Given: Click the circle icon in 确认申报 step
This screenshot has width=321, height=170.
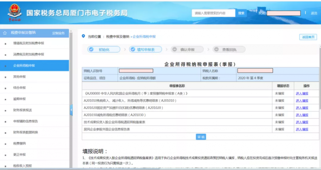Looking at the screenshot, I should (174, 49).
